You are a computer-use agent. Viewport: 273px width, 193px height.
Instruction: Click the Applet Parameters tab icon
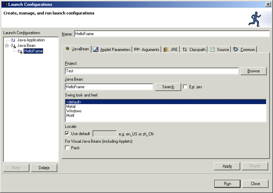95,49
